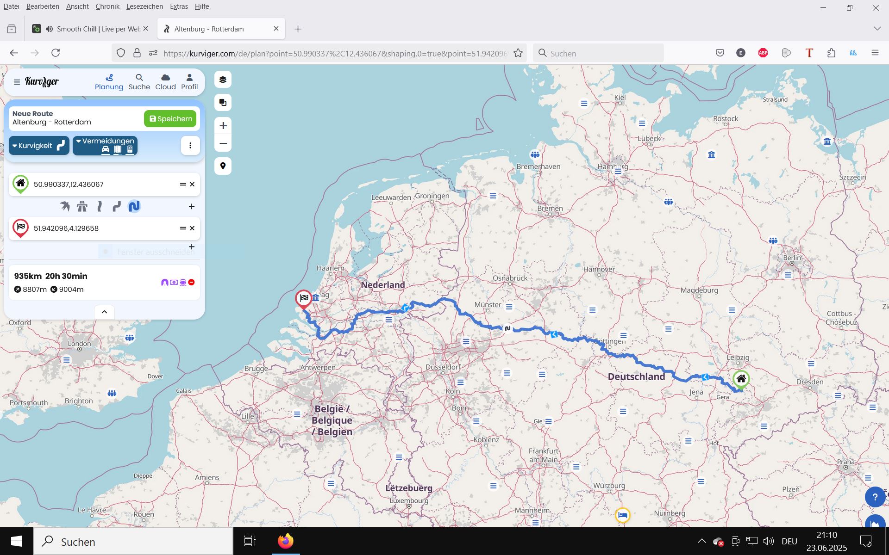The image size is (889, 555).
Task: Click the destination field 51.942096,4.129658
Action: tap(104, 228)
